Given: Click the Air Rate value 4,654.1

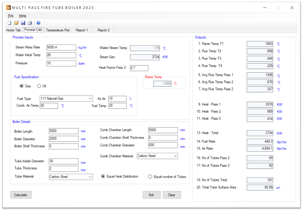Looking at the screenshot, I should (x=260, y=149).
